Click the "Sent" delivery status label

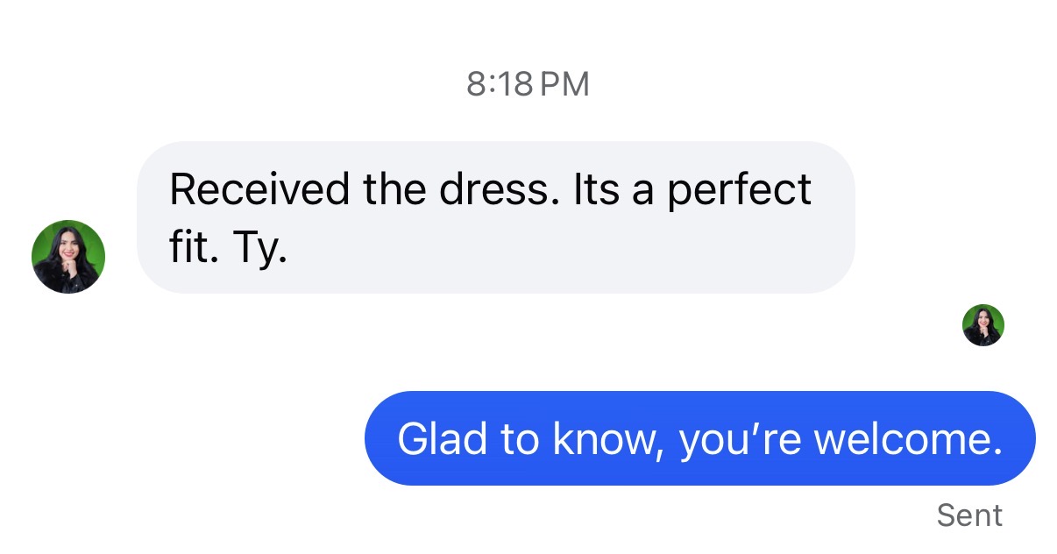click(x=969, y=515)
